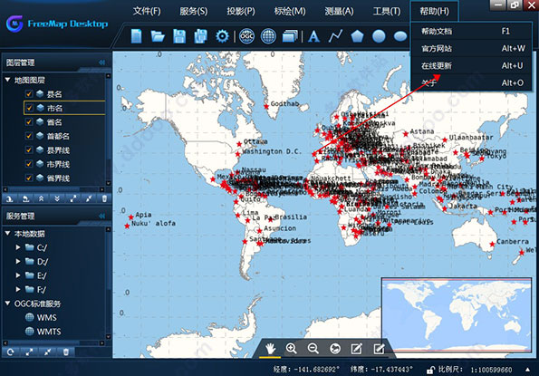This screenshot has width=539, height=376.
Task: Refresh the service management list
Action: click(x=10, y=352)
